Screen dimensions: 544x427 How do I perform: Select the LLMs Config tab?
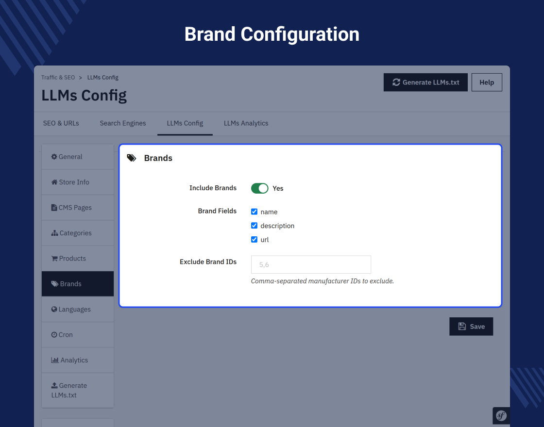coord(185,123)
